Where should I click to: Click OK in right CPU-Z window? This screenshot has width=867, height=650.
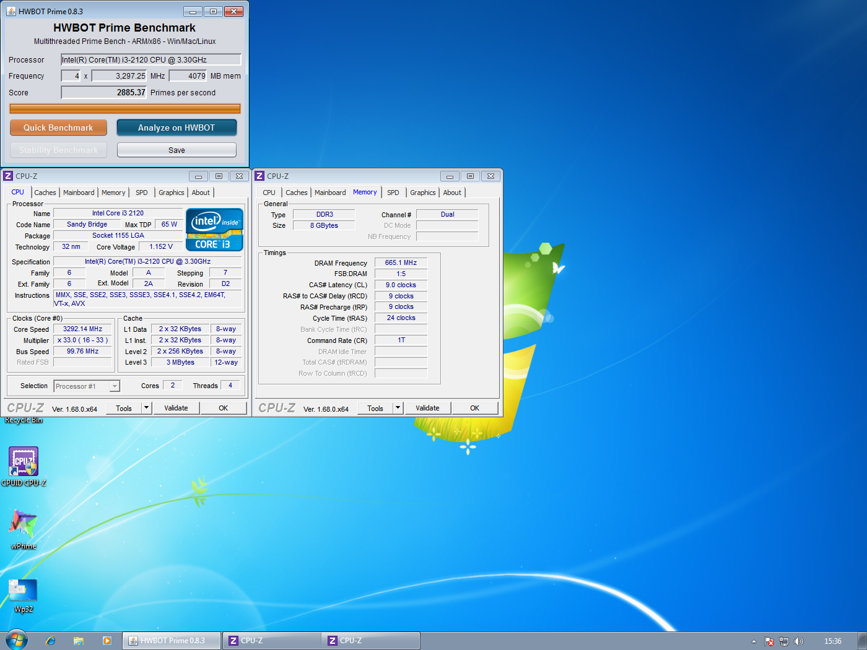point(474,408)
